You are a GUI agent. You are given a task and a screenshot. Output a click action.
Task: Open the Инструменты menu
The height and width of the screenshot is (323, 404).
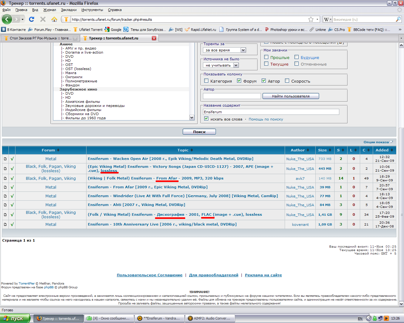pyautogui.click(x=92, y=10)
